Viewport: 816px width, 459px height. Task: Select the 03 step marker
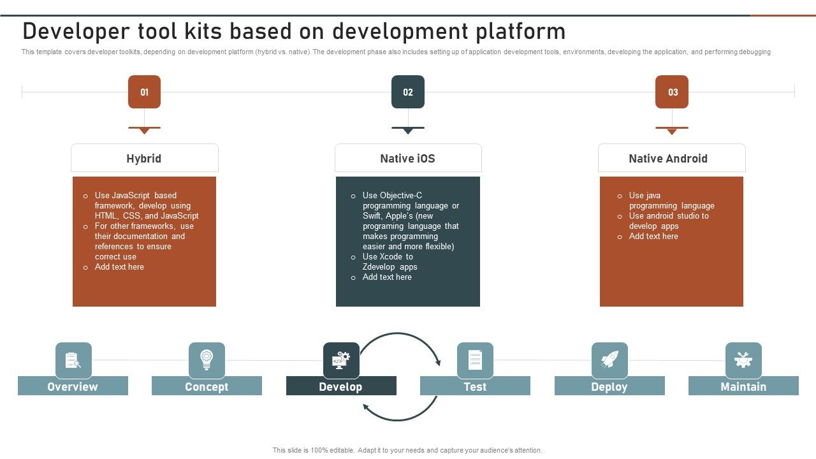(x=672, y=92)
